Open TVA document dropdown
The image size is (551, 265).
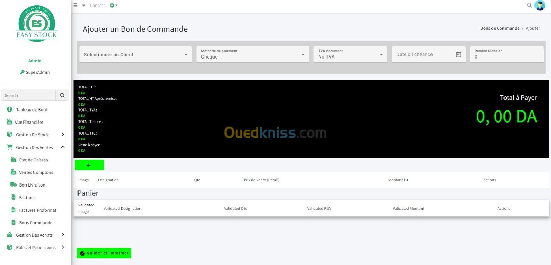coord(350,54)
